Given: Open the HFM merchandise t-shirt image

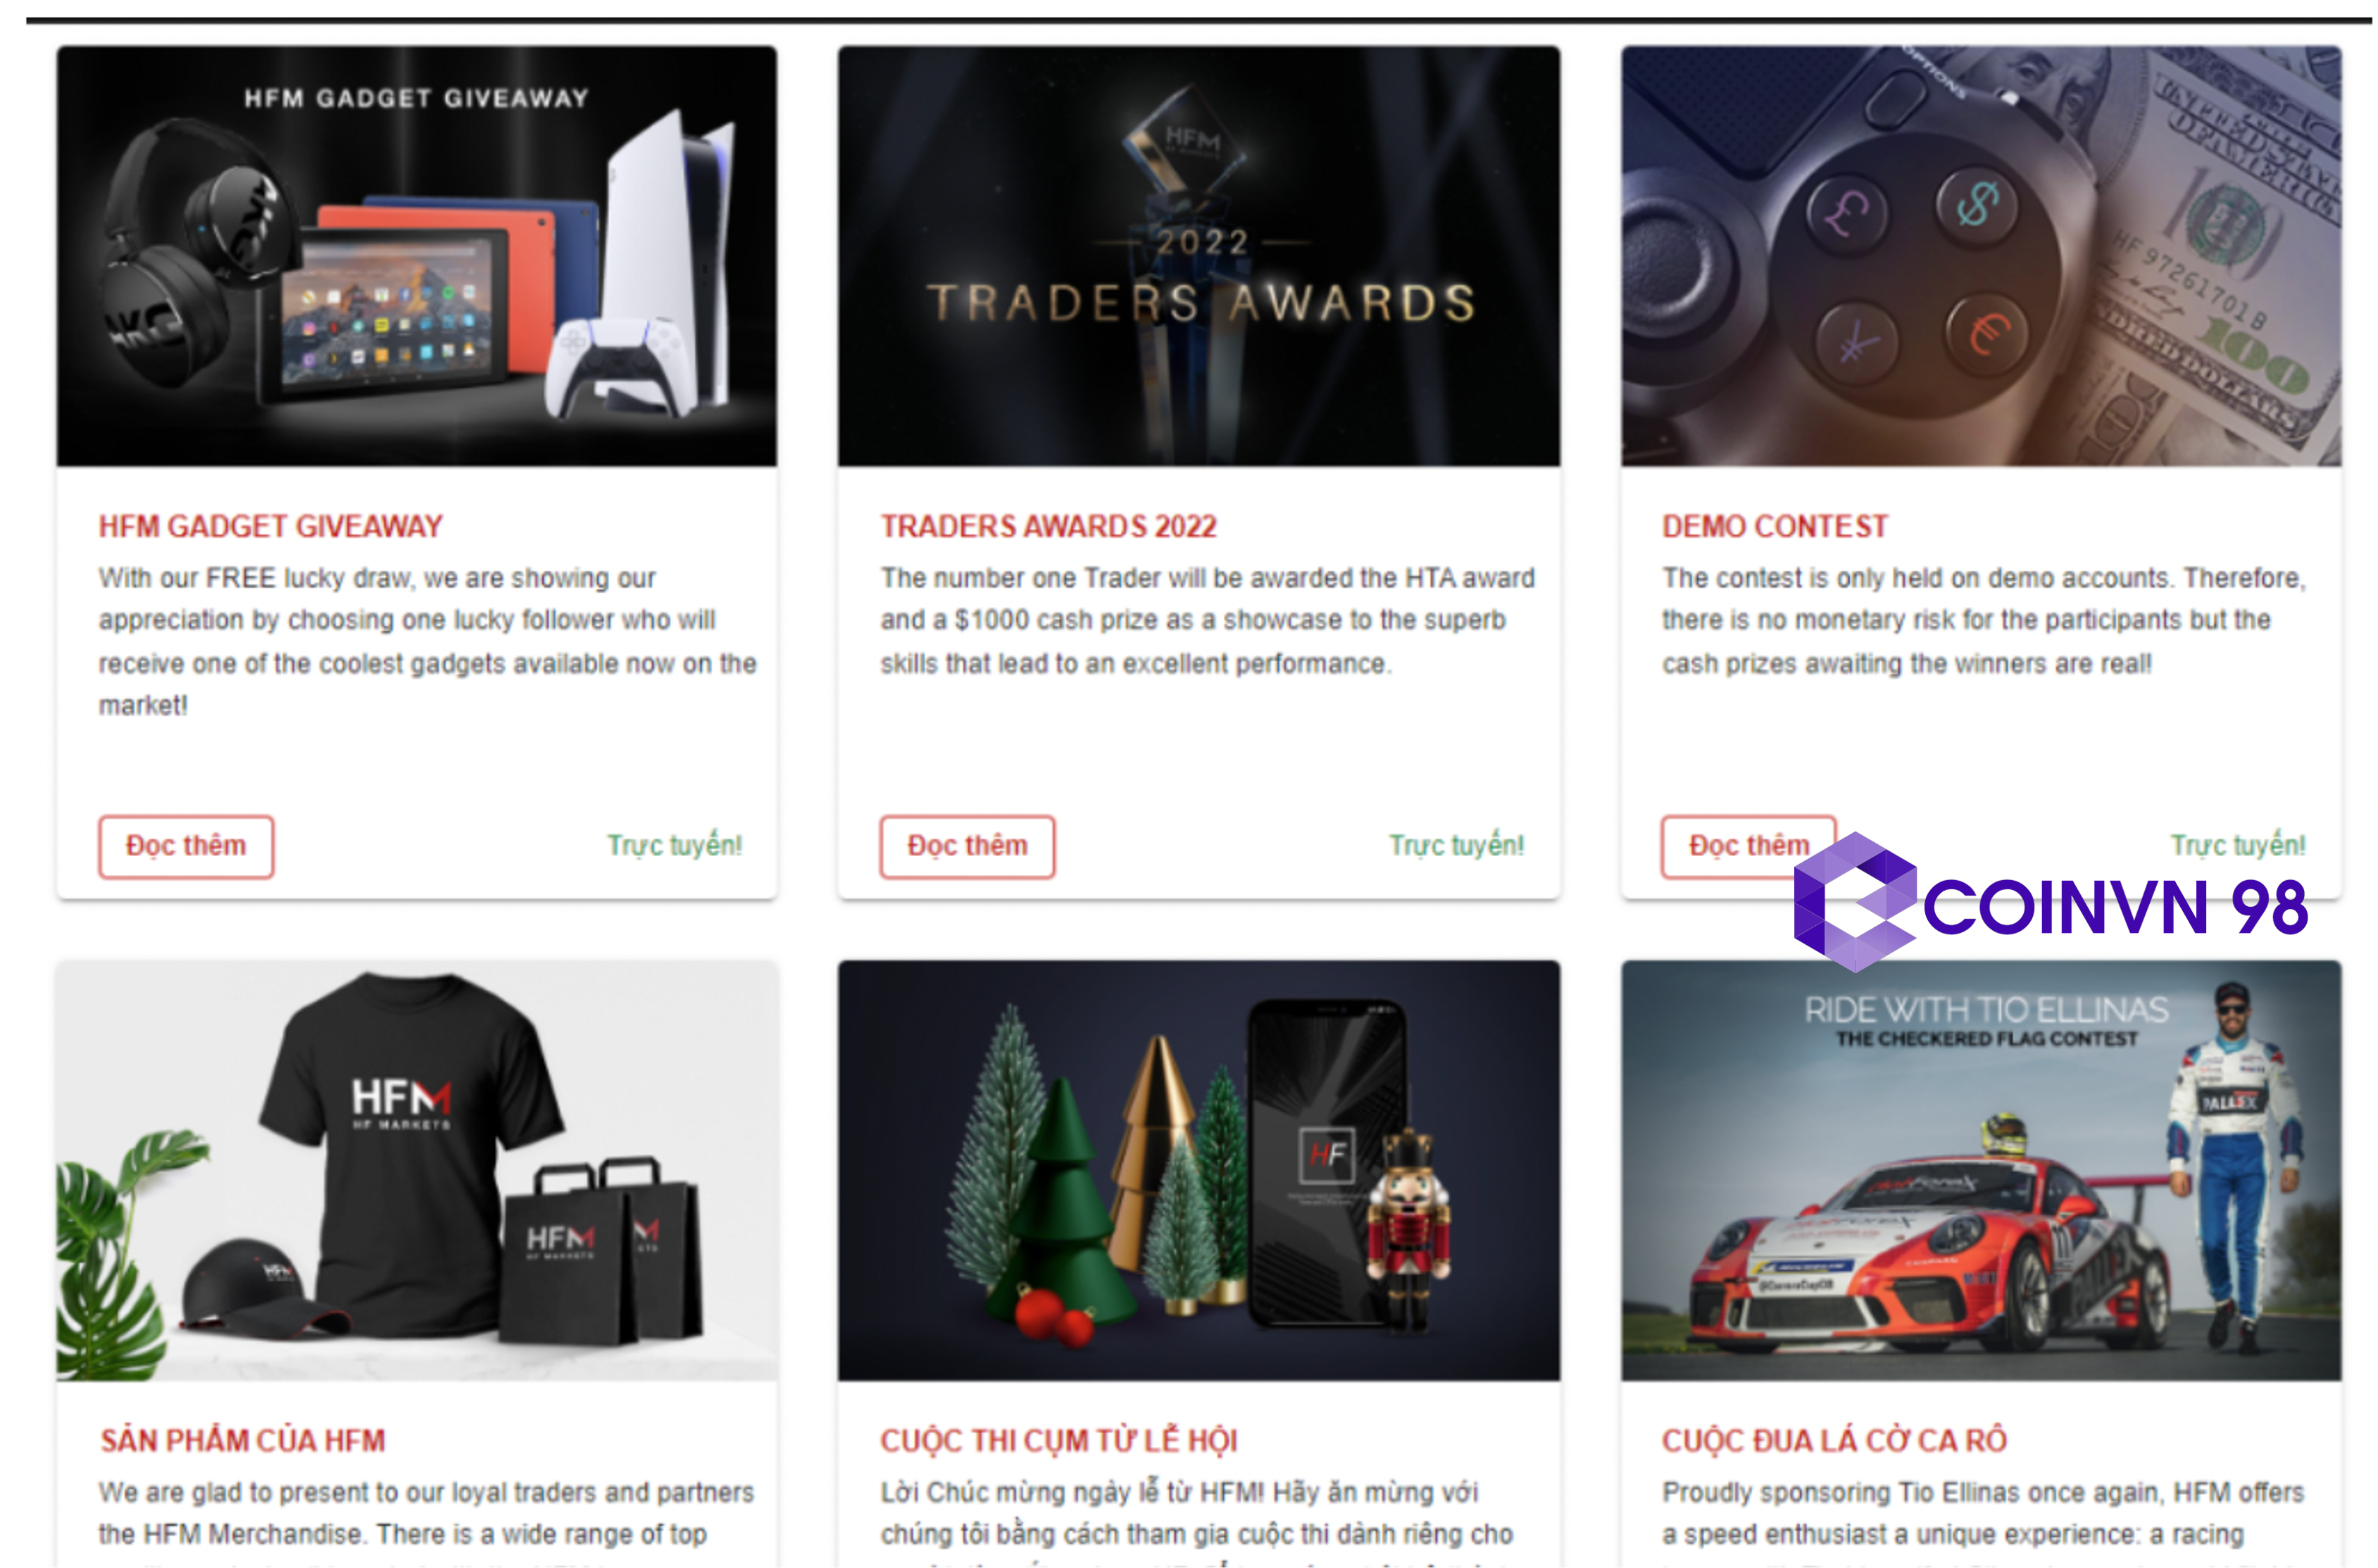Looking at the screenshot, I should (417, 1170).
